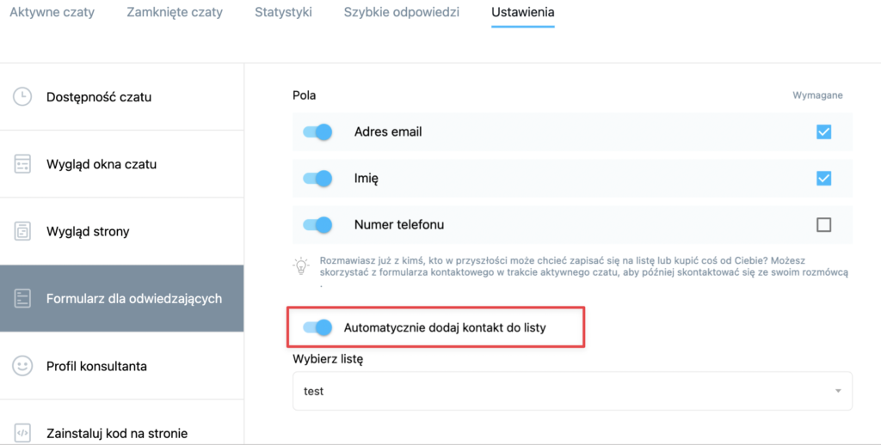The image size is (881, 445).
Task: Click the Pola section label
Action: (304, 95)
